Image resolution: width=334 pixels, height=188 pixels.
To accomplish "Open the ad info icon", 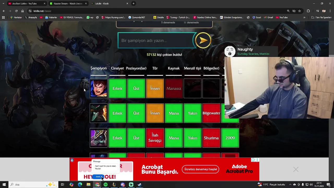I will pos(253,160).
